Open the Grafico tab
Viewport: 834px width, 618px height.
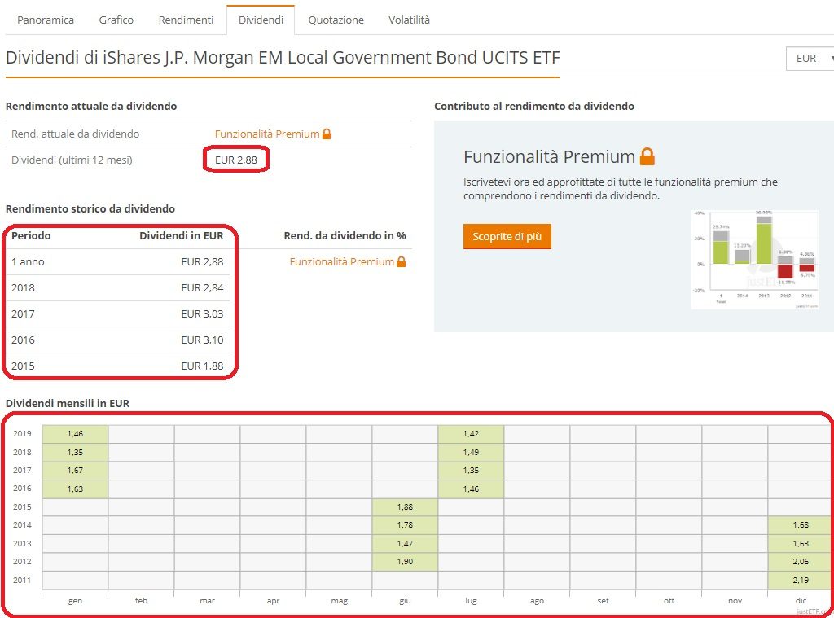click(116, 20)
